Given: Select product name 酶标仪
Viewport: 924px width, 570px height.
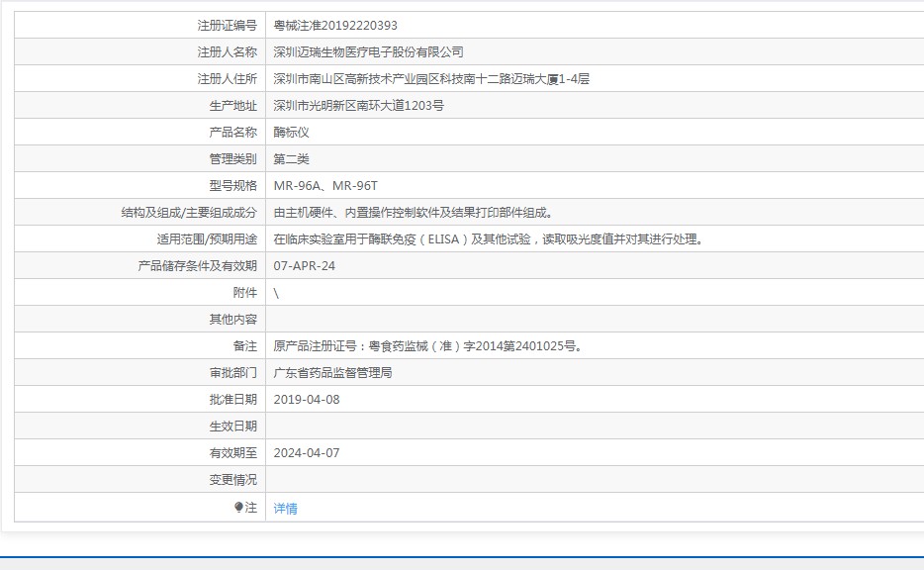Looking at the screenshot, I should tap(291, 132).
